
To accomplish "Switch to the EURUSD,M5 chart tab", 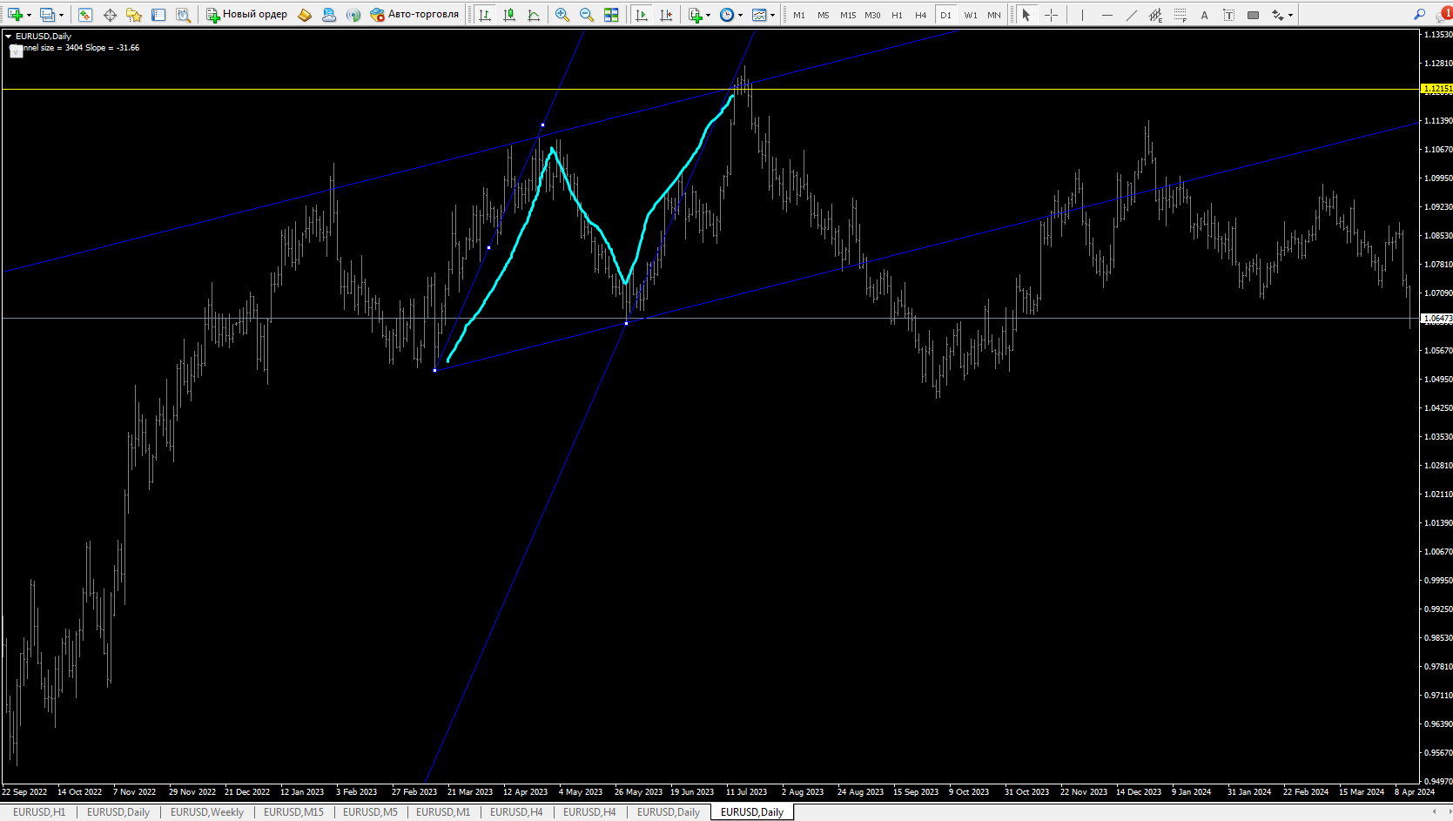I will [370, 812].
